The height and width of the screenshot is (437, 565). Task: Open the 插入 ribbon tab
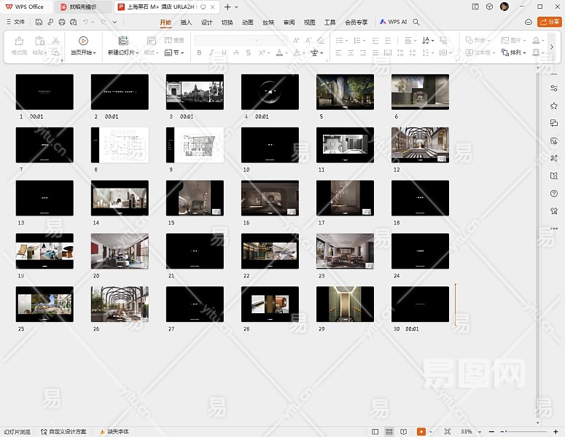point(186,23)
